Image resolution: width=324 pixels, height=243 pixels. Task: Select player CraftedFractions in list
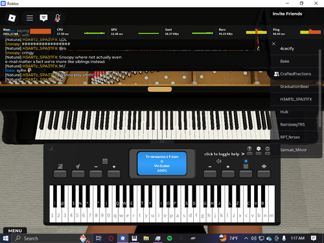pyautogui.click(x=295, y=74)
